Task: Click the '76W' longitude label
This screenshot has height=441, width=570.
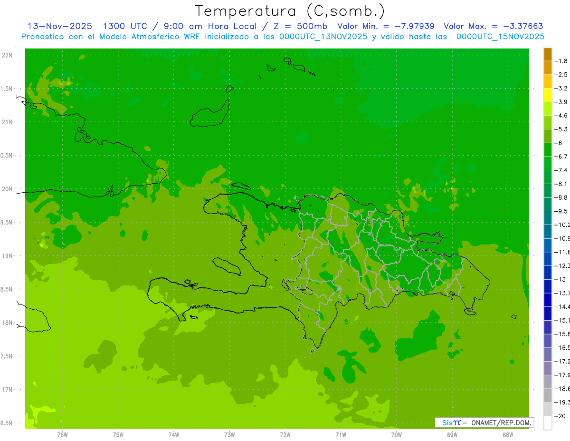Action: [62, 434]
